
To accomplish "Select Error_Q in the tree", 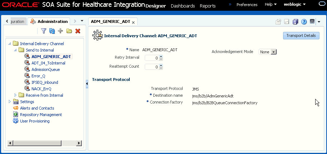I will [38, 76].
